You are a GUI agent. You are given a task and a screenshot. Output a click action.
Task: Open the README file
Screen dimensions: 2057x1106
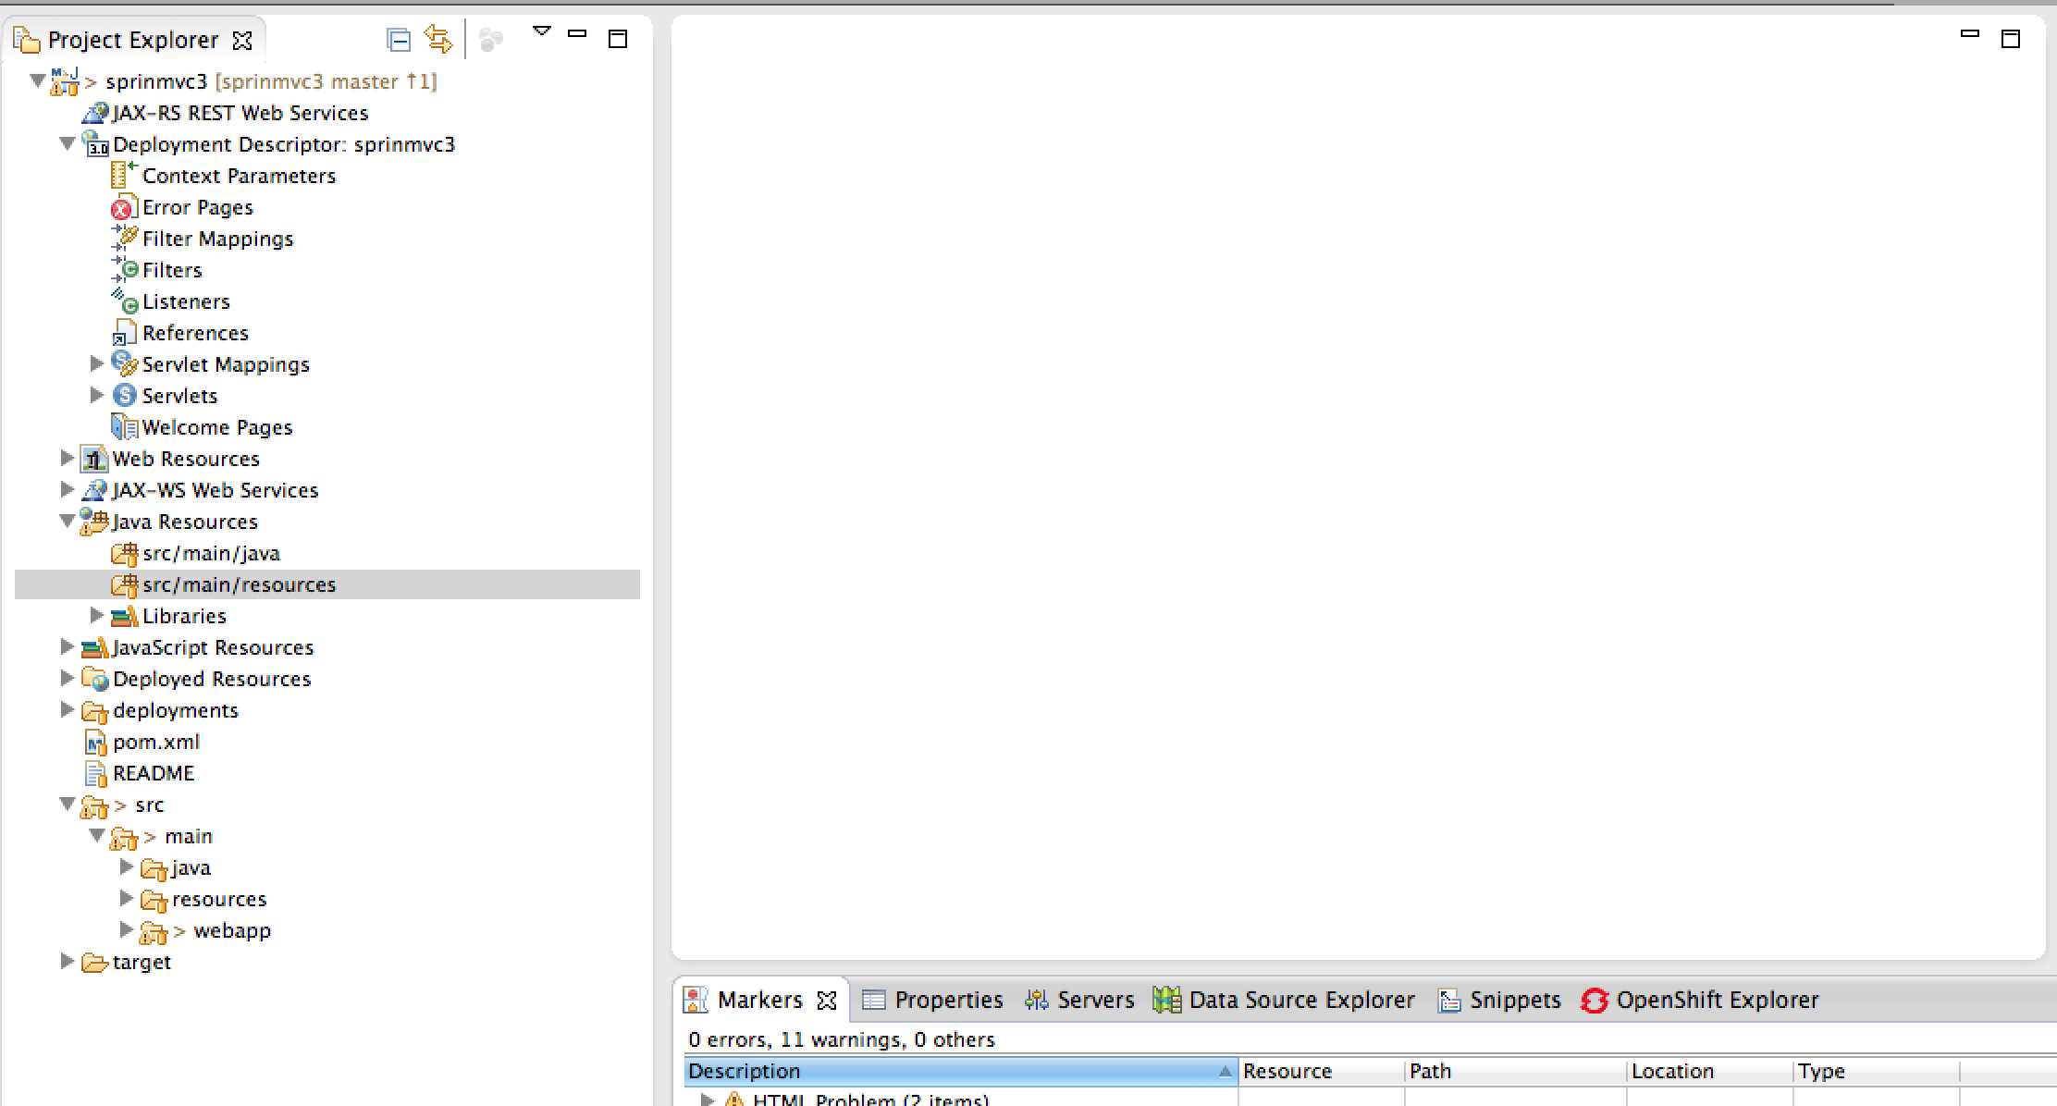153,773
